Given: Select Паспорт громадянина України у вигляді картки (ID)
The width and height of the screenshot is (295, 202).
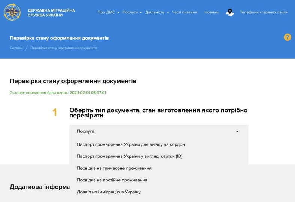Looking at the screenshot, I should [x=130, y=156].
